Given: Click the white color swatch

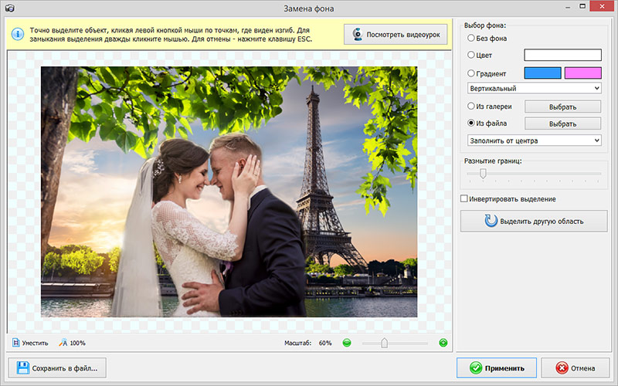Looking at the screenshot, I should [x=563, y=55].
